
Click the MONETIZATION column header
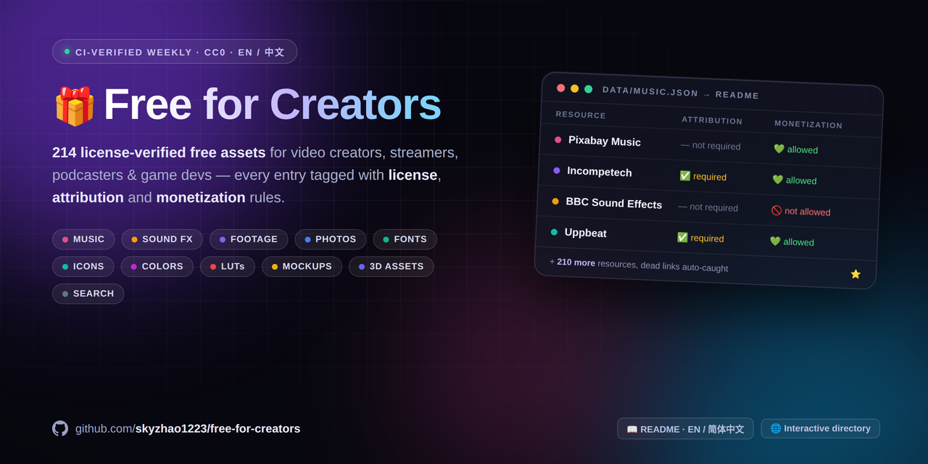(x=808, y=124)
